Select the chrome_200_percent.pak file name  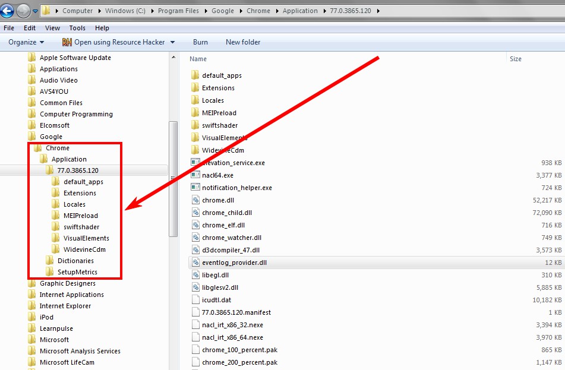(239, 362)
